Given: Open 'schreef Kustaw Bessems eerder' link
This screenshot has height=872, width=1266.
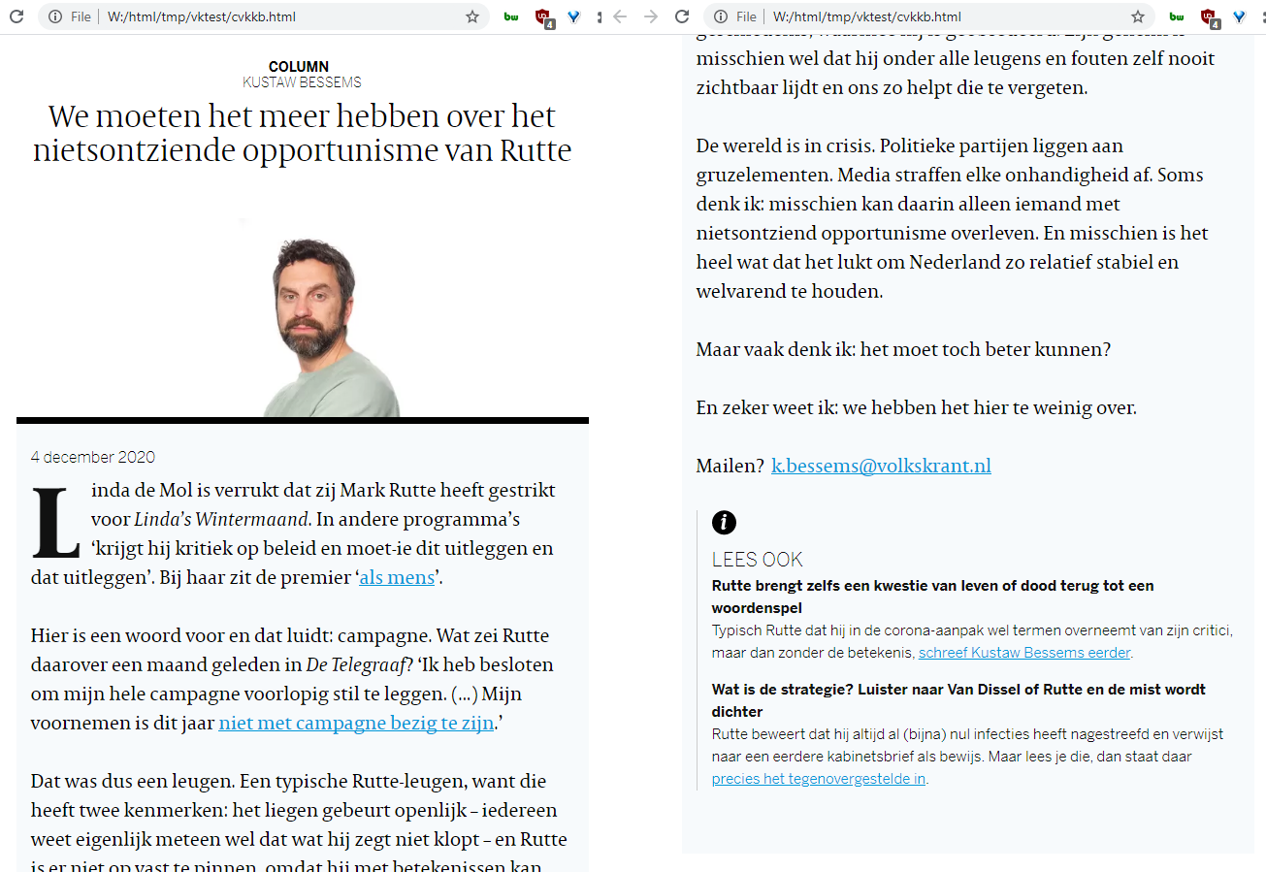Looking at the screenshot, I should 1024,653.
